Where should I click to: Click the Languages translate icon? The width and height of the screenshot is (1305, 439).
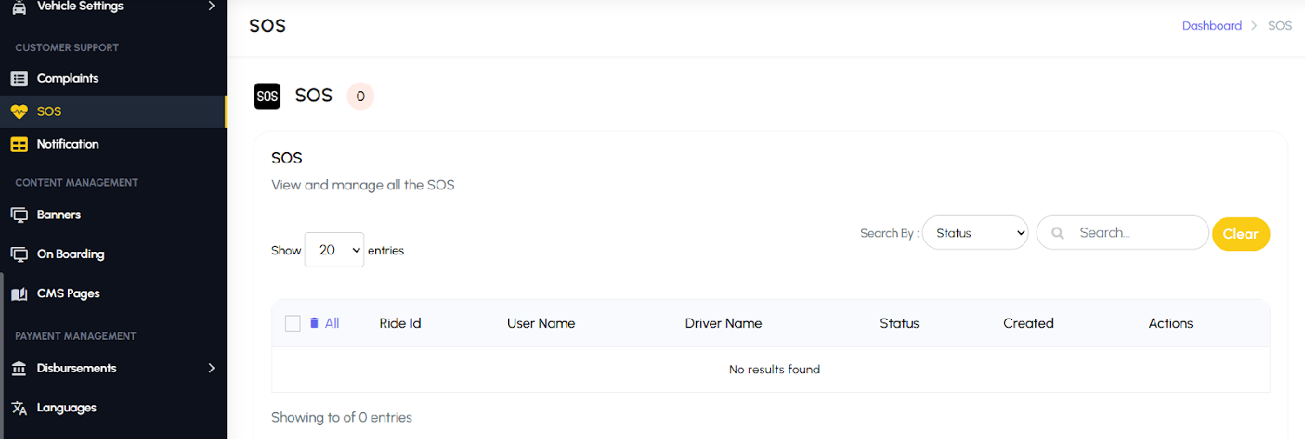coord(19,408)
